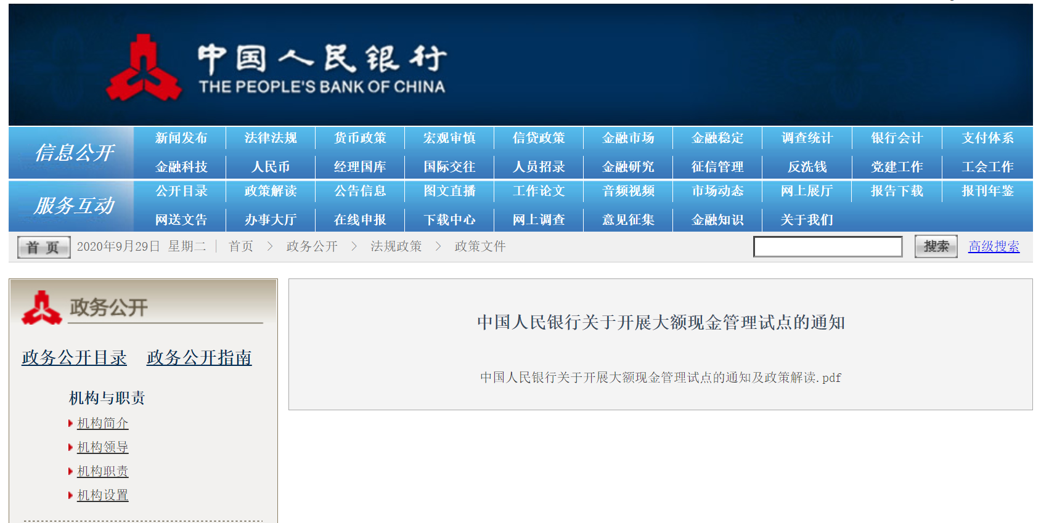
Task: Go to 办事大厅 section
Action: point(271,220)
